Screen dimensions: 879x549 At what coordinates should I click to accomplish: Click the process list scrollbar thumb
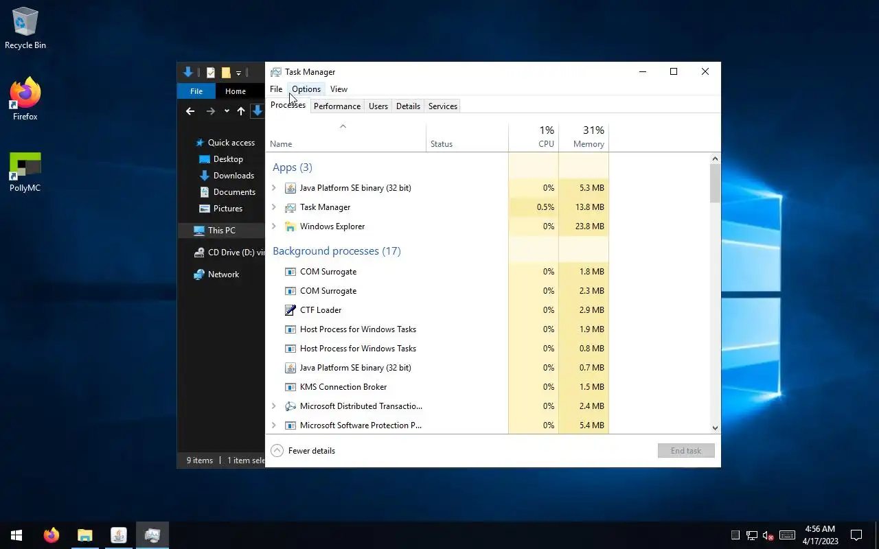coord(715,184)
